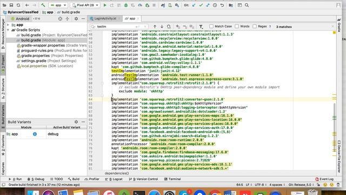Open the 4: Run tool window
Screen dimensions: 346x195
(x=15, y=179)
